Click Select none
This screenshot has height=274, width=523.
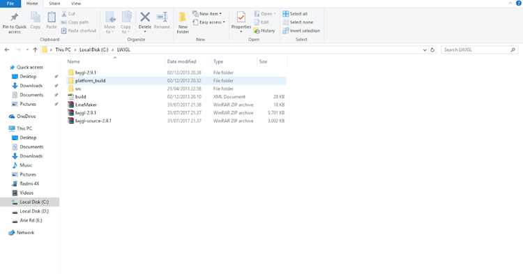coord(298,22)
